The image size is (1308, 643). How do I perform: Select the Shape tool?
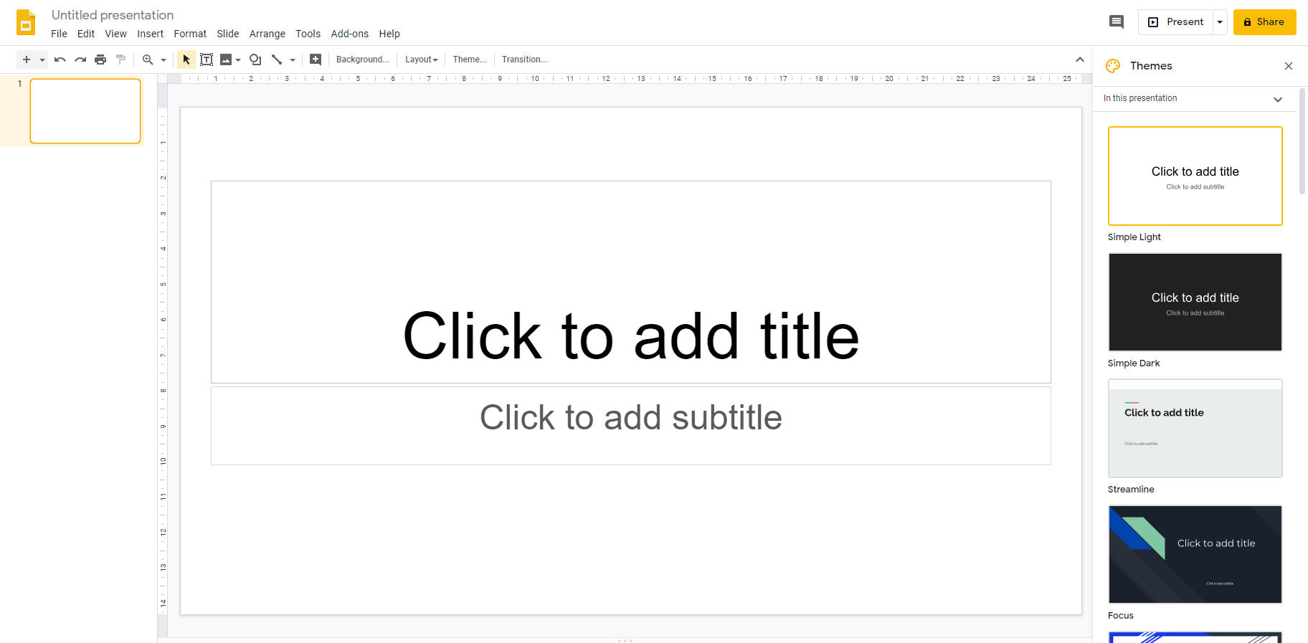coord(255,59)
